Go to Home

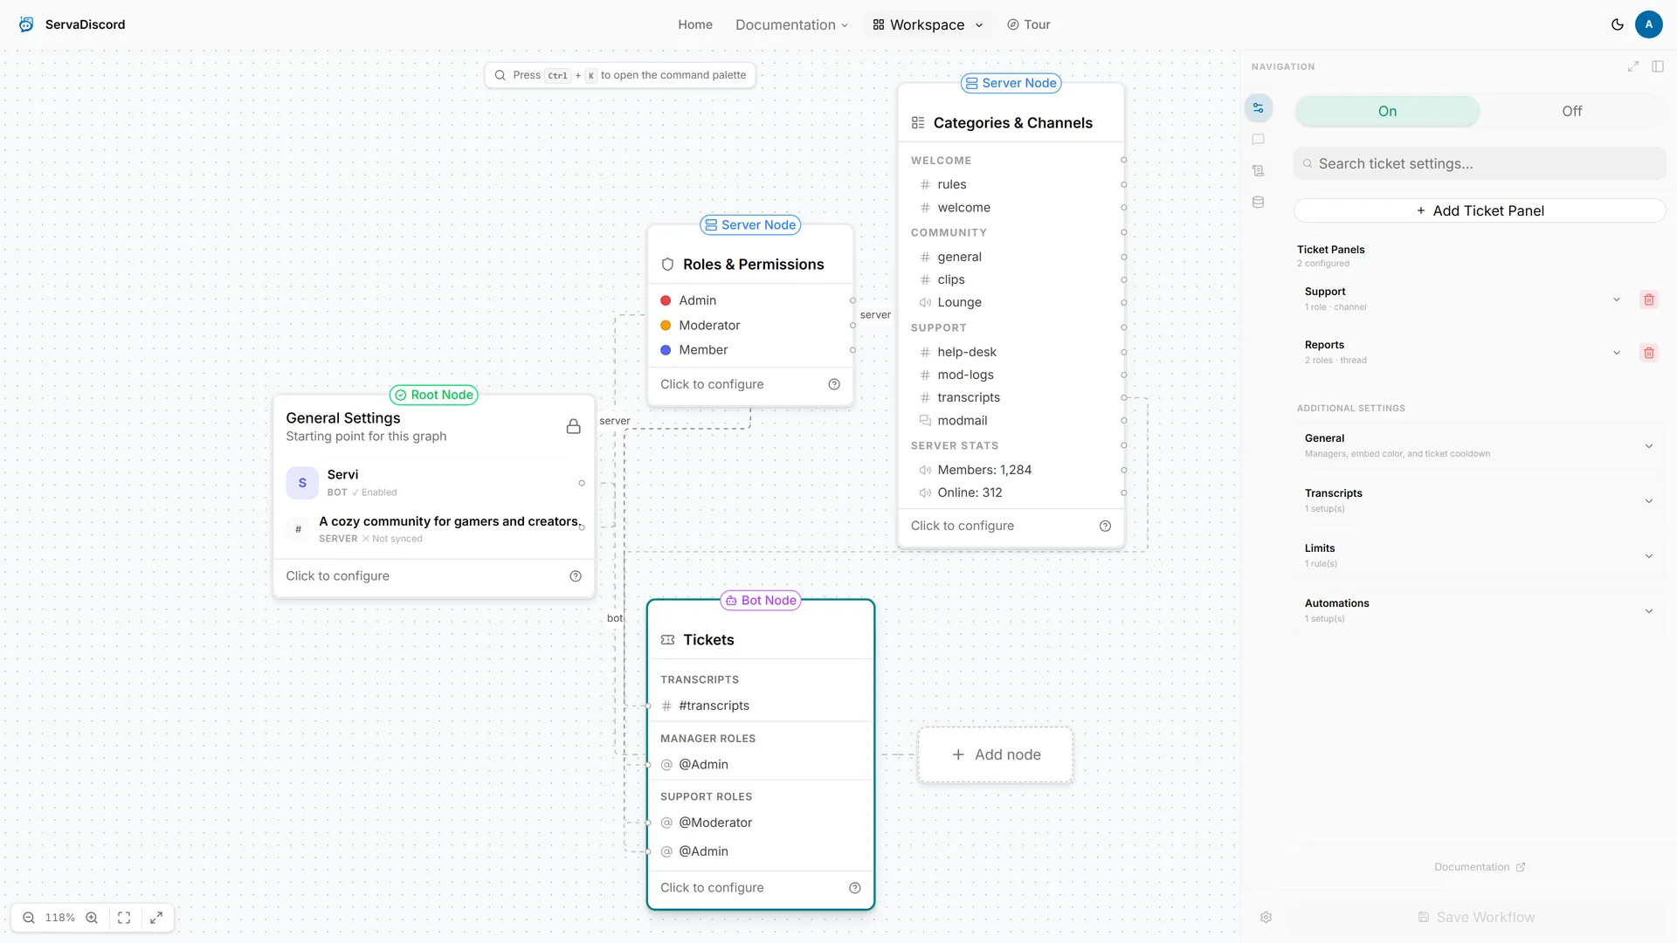pyautogui.click(x=695, y=24)
